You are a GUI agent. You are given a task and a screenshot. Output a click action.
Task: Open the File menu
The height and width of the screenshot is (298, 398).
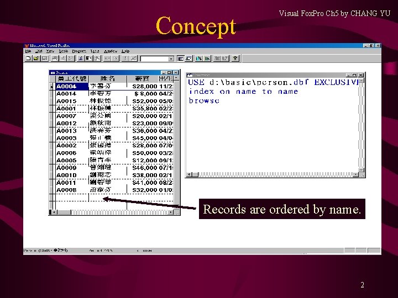tap(28, 51)
